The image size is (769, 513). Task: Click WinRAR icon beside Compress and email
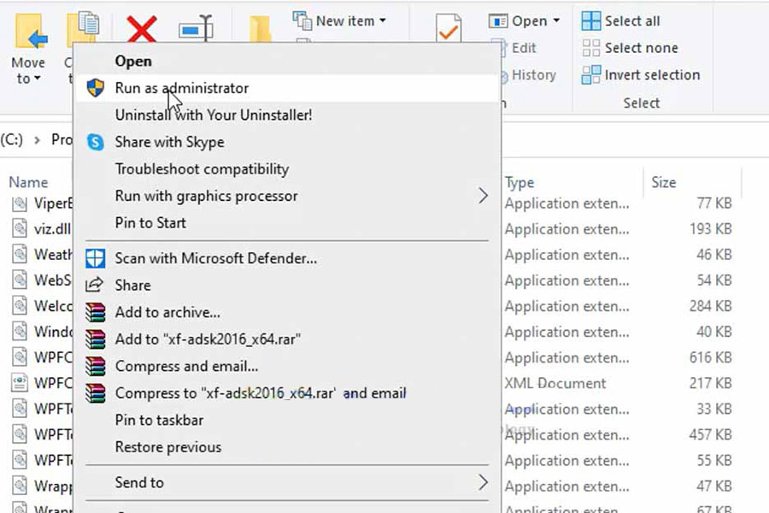[95, 366]
